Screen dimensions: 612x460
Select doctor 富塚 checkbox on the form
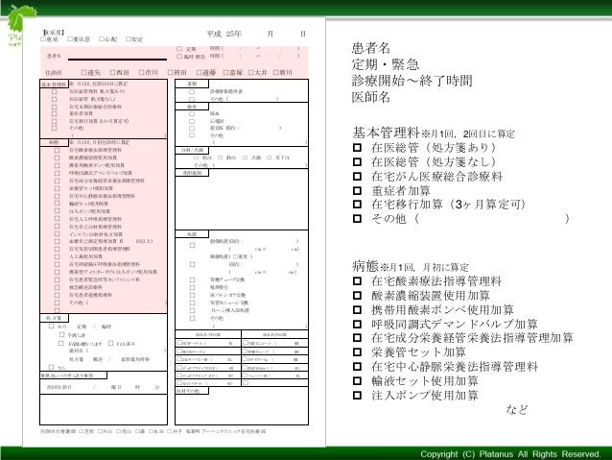click(225, 72)
